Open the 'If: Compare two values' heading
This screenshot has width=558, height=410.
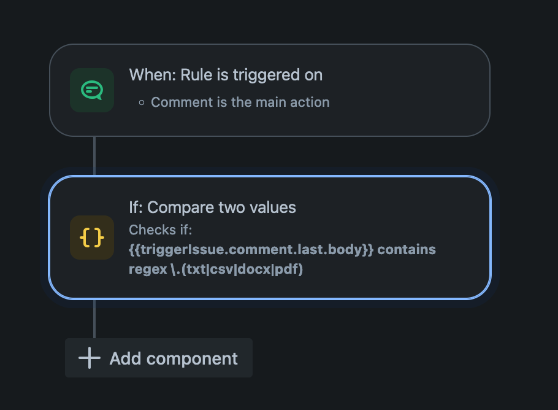click(x=212, y=207)
